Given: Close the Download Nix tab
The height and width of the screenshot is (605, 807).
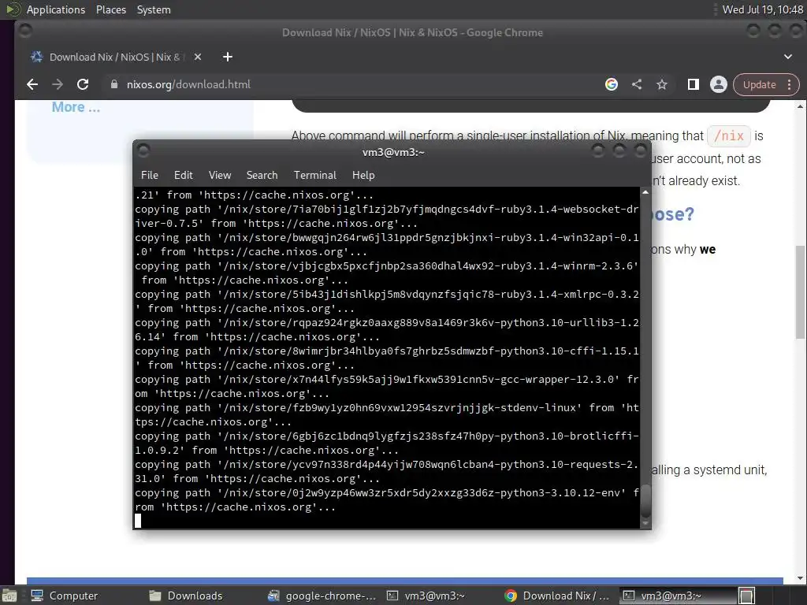Looking at the screenshot, I should click(198, 57).
